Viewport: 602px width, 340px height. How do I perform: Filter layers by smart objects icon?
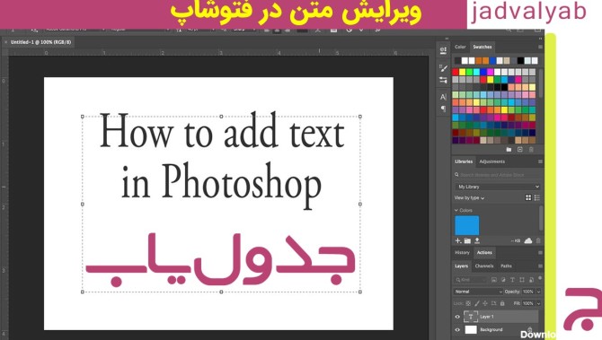click(x=531, y=280)
